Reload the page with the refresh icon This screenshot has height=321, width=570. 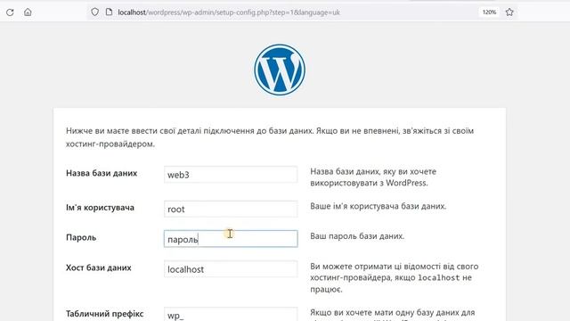[x=10, y=12]
